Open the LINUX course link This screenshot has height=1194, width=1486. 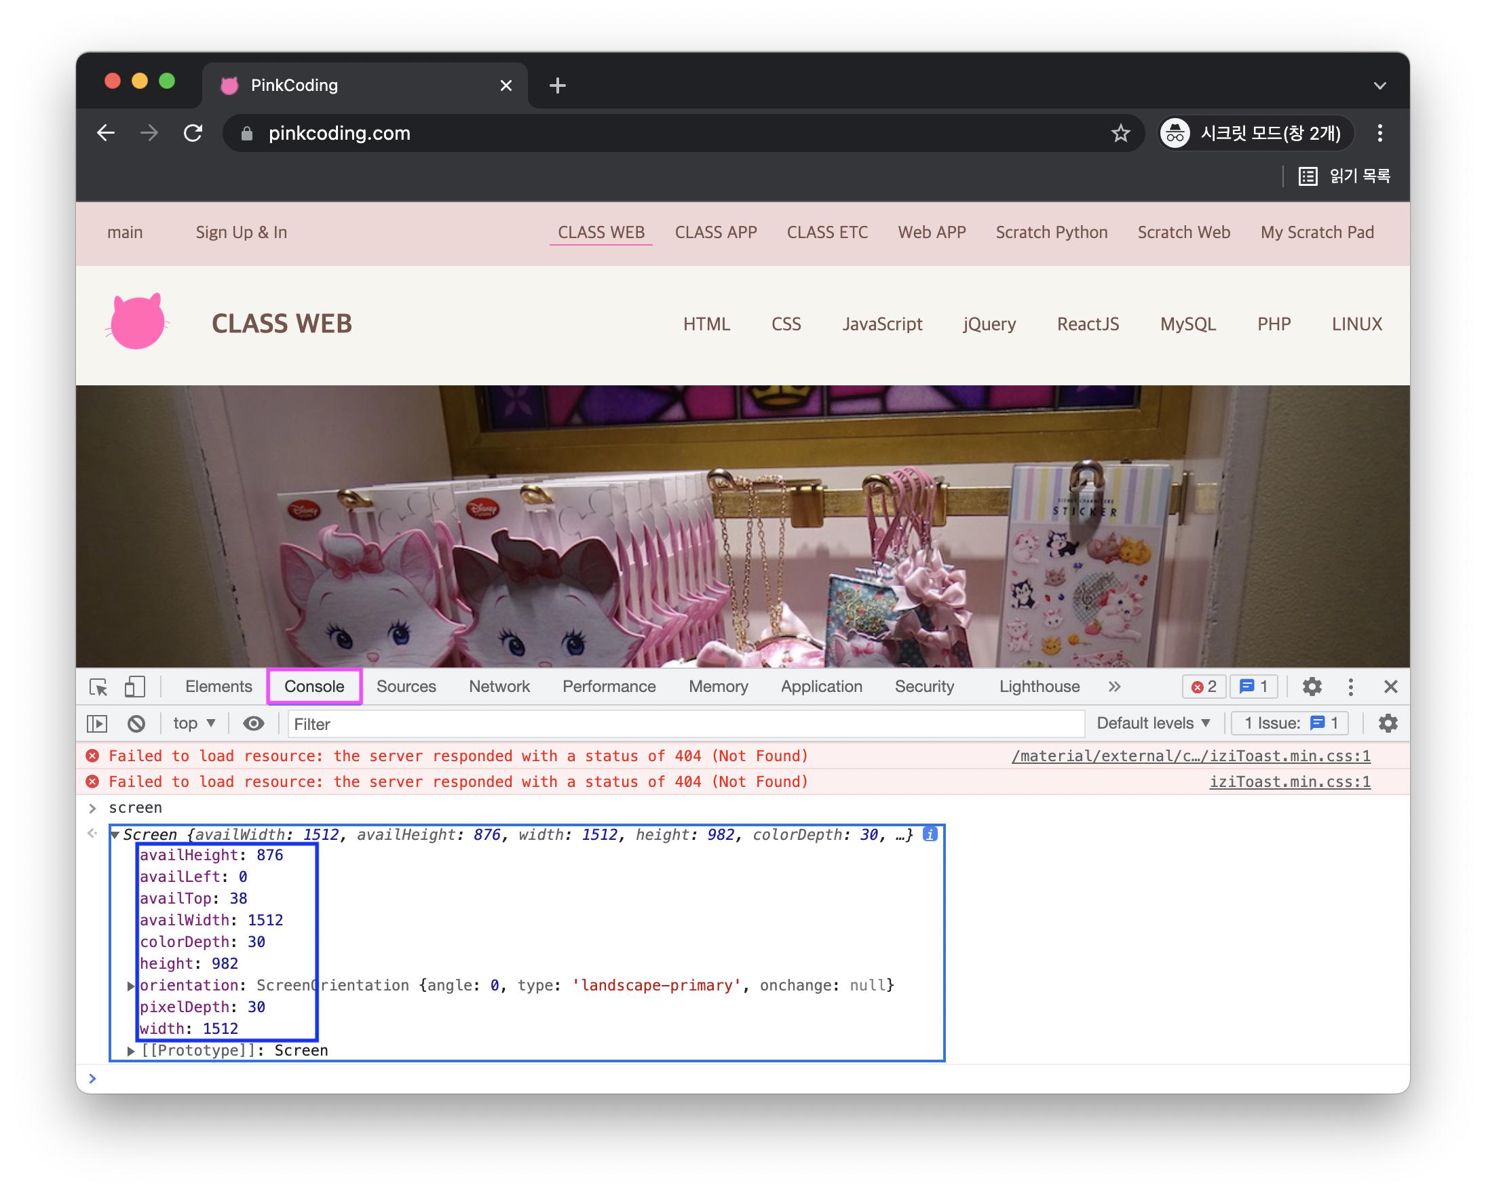(1356, 324)
